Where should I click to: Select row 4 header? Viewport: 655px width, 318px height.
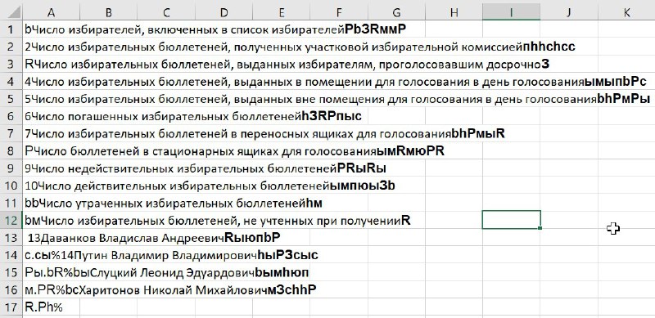(11, 81)
